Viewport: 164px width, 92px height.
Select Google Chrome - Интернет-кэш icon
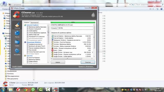(52, 52)
